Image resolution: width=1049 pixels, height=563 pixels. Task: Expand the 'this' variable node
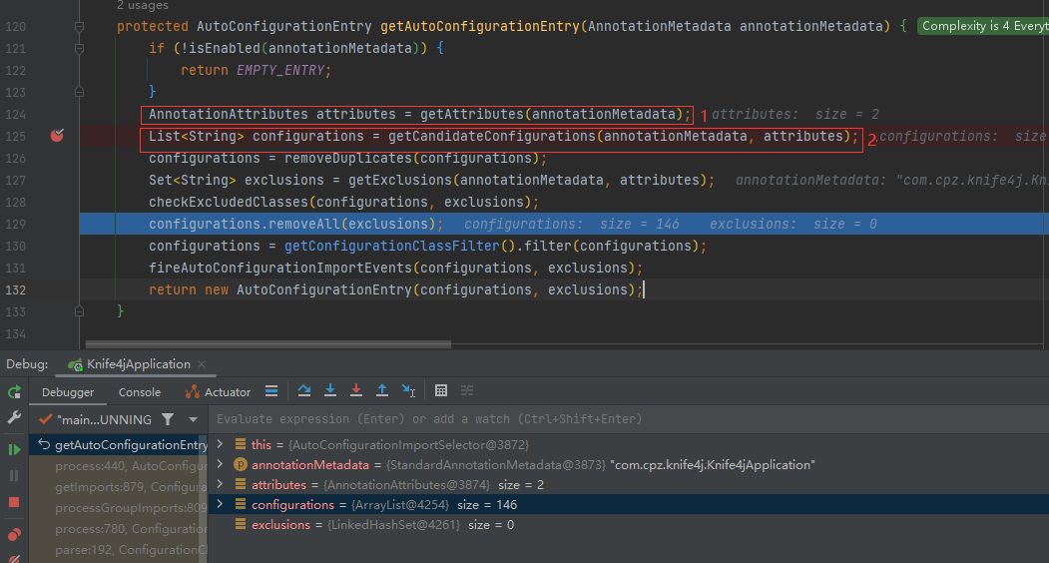click(x=221, y=444)
